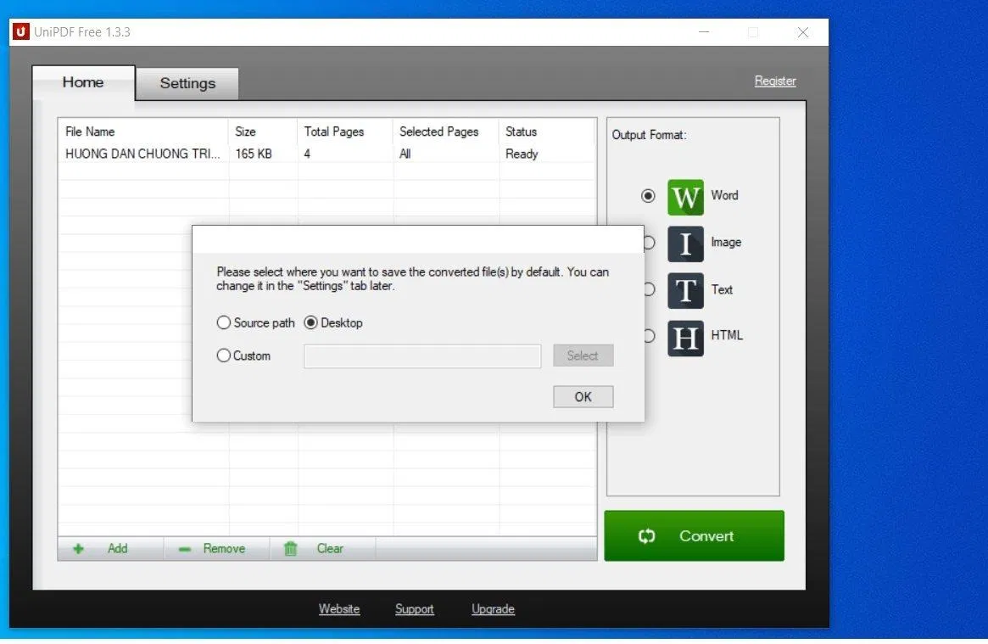This screenshot has width=988, height=644.
Task: Click the UniPDF logo in title bar
Action: [x=21, y=32]
